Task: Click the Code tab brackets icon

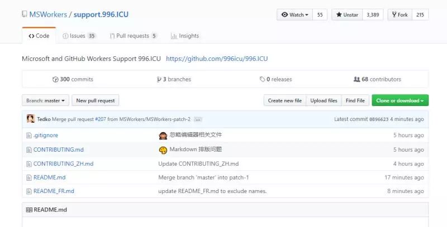Action: click(31, 36)
